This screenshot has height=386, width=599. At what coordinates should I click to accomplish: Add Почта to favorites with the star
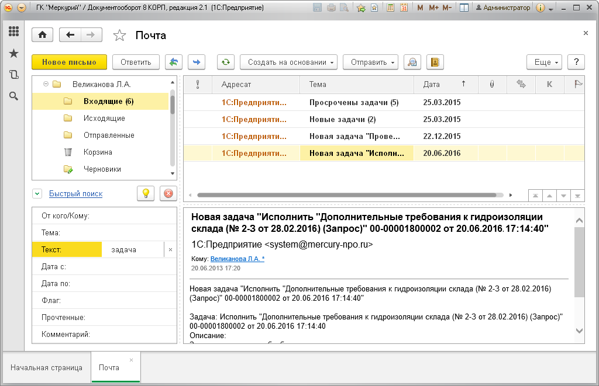click(x=119, y=36)
